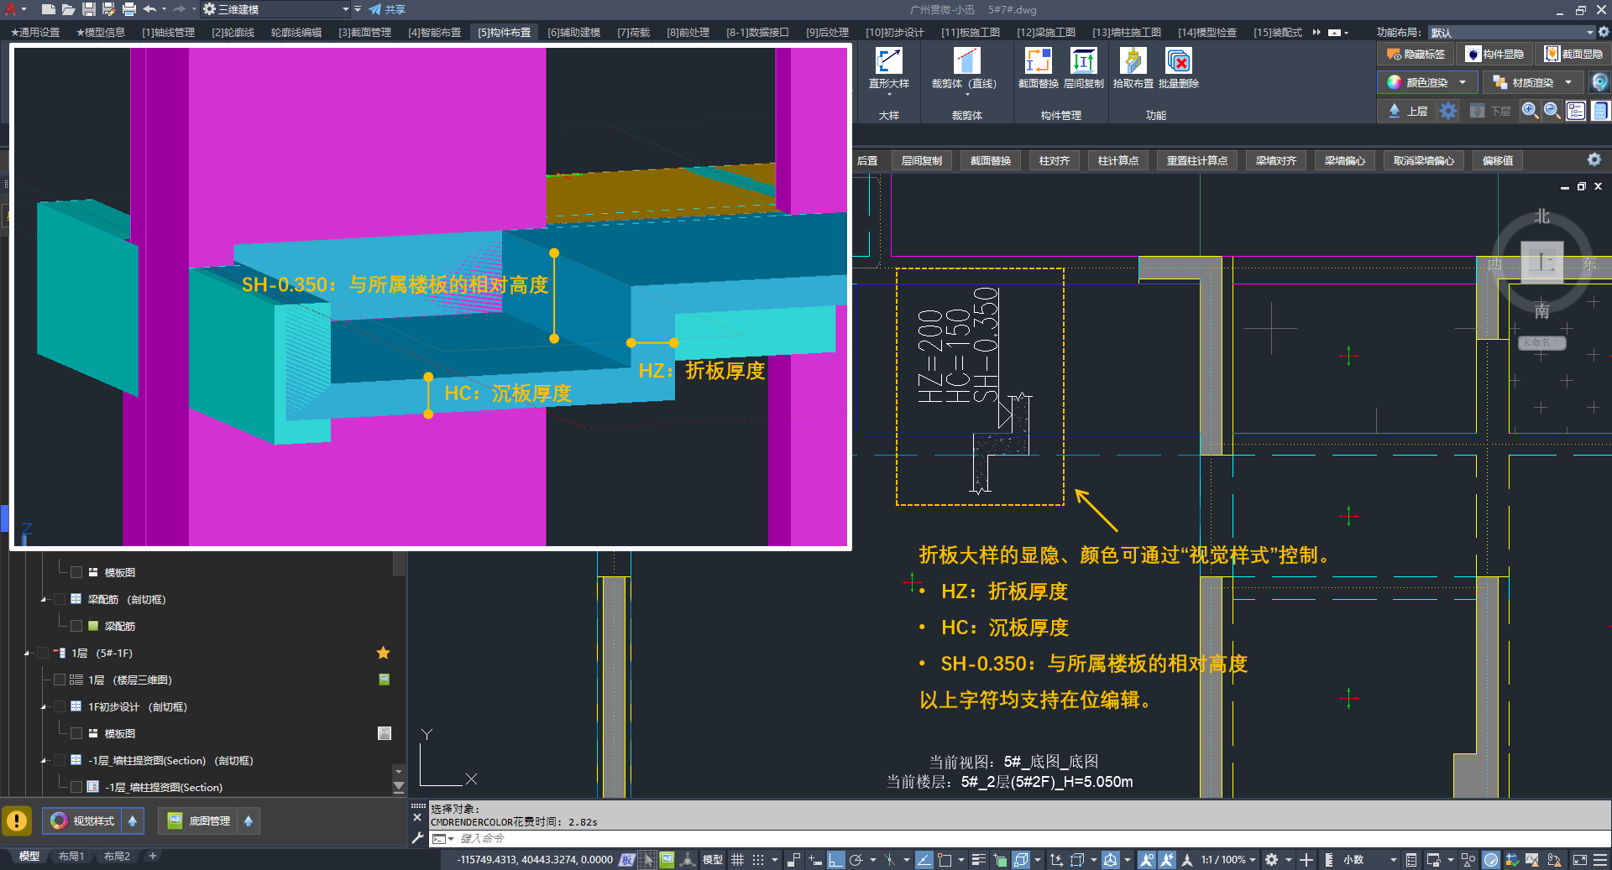
Task: Click the 柱对齐 button
Action: 1054,160
